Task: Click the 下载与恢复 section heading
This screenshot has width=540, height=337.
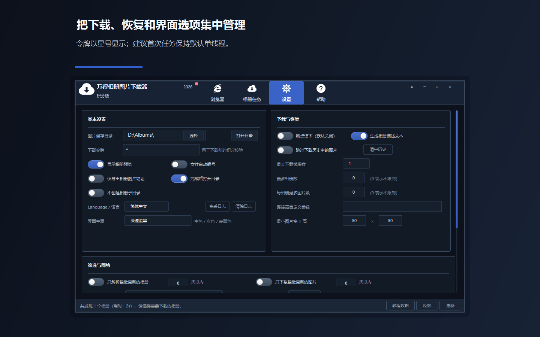Action: pos(288,119)
